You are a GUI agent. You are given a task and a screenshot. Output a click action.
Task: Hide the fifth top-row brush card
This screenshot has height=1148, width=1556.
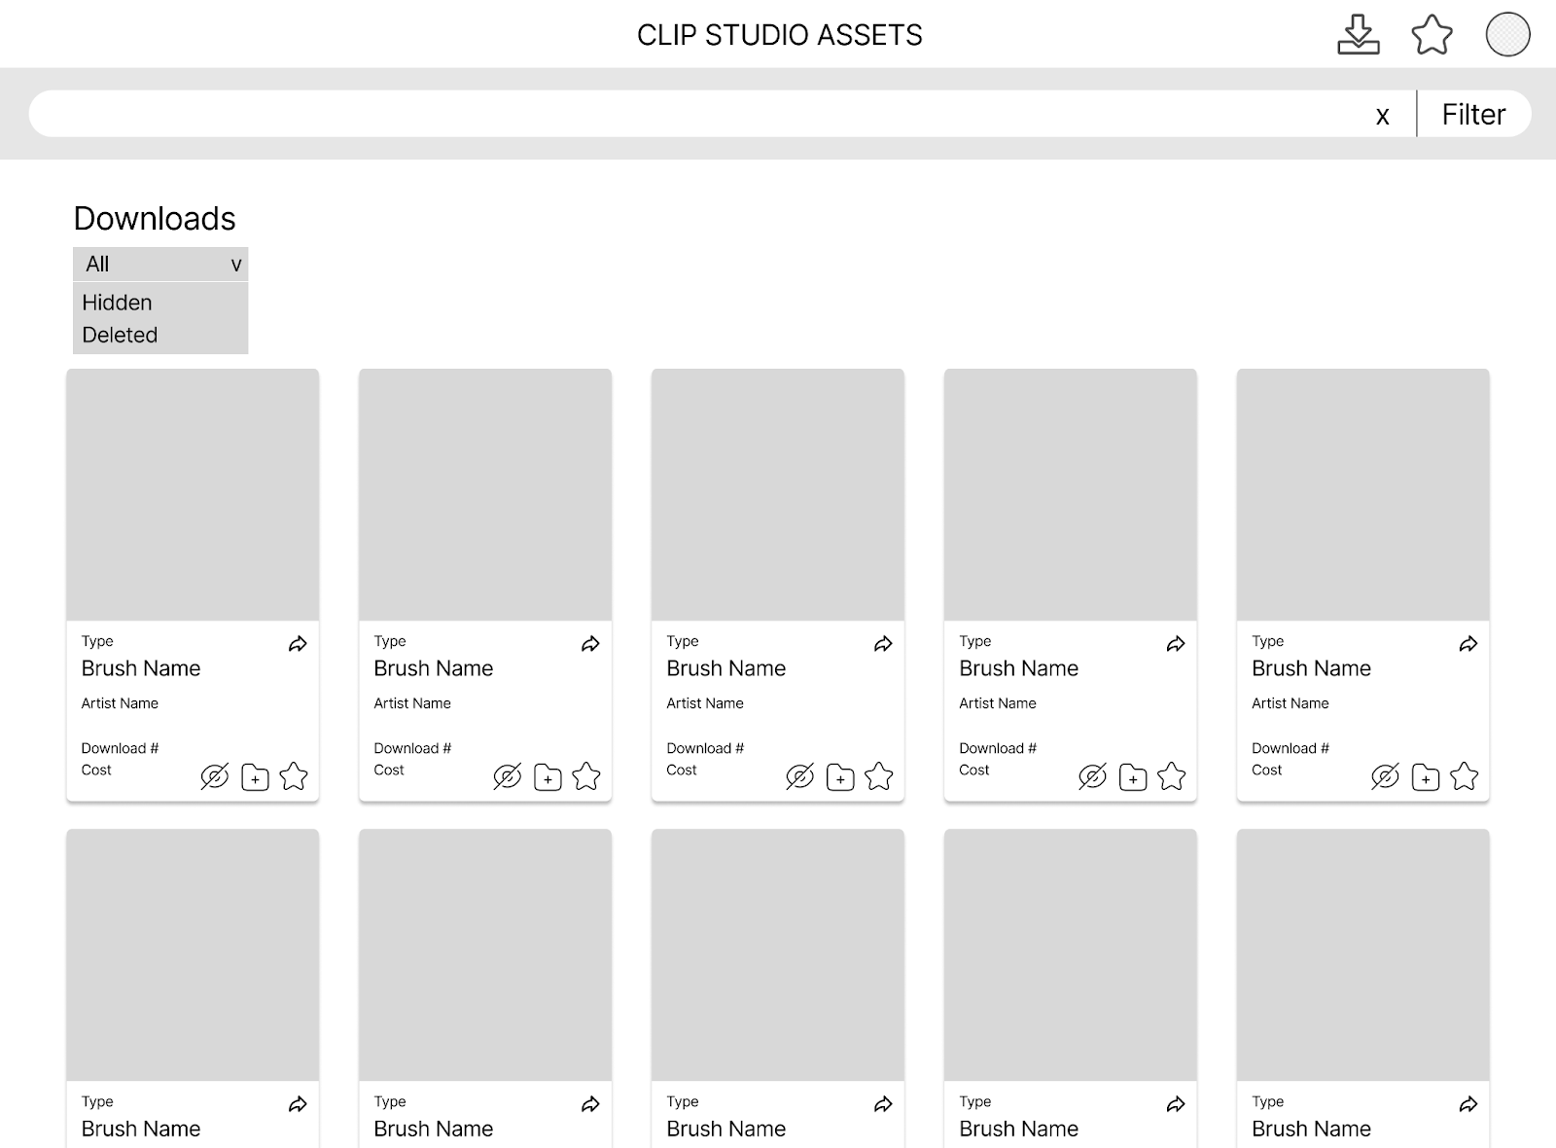click(1386, 776)
